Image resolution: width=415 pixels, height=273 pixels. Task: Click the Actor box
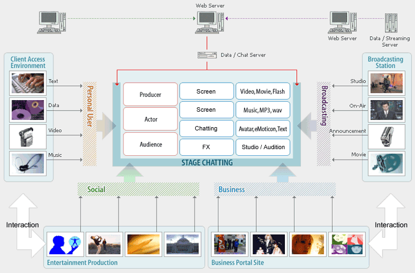click(x=150, y=119)
